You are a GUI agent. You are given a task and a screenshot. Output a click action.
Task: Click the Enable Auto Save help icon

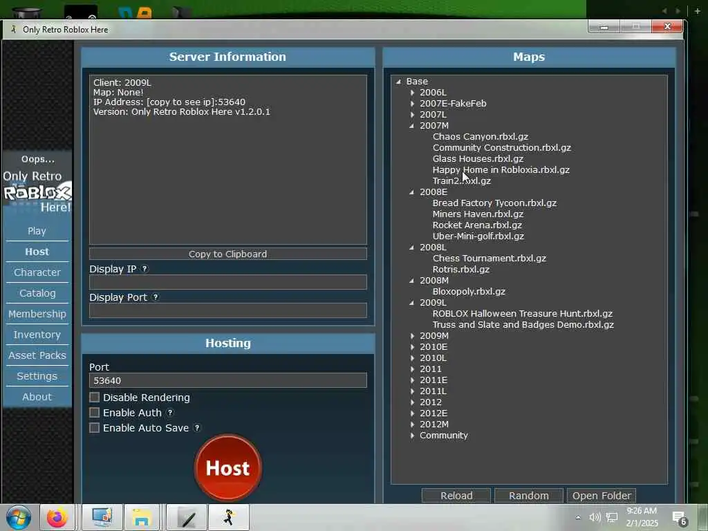[x=197, y=427]
